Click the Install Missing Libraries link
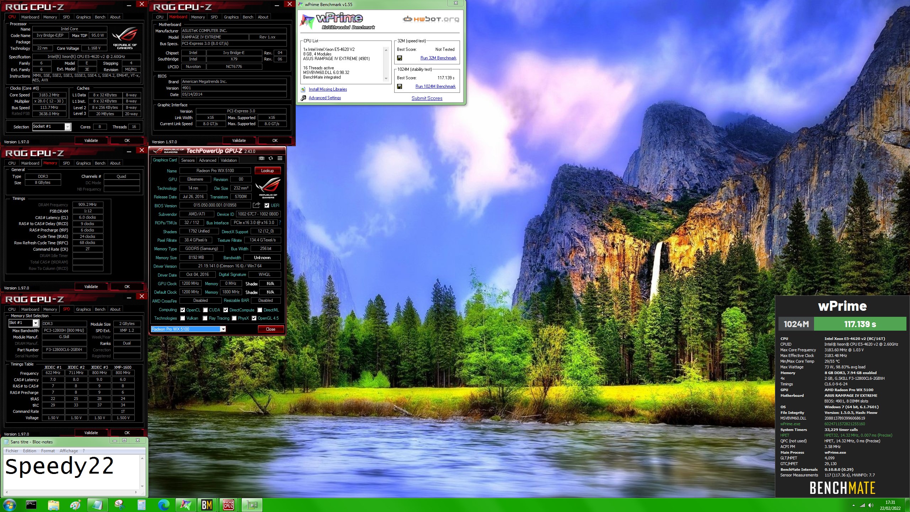Image resolution: width=910 pixels, height=512 pixels. (x=328, y=89)
